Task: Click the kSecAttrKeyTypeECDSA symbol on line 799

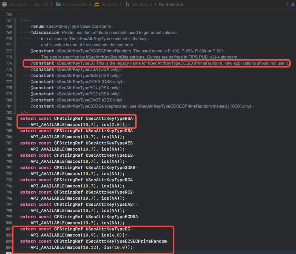Action: [x=112, y=217]
